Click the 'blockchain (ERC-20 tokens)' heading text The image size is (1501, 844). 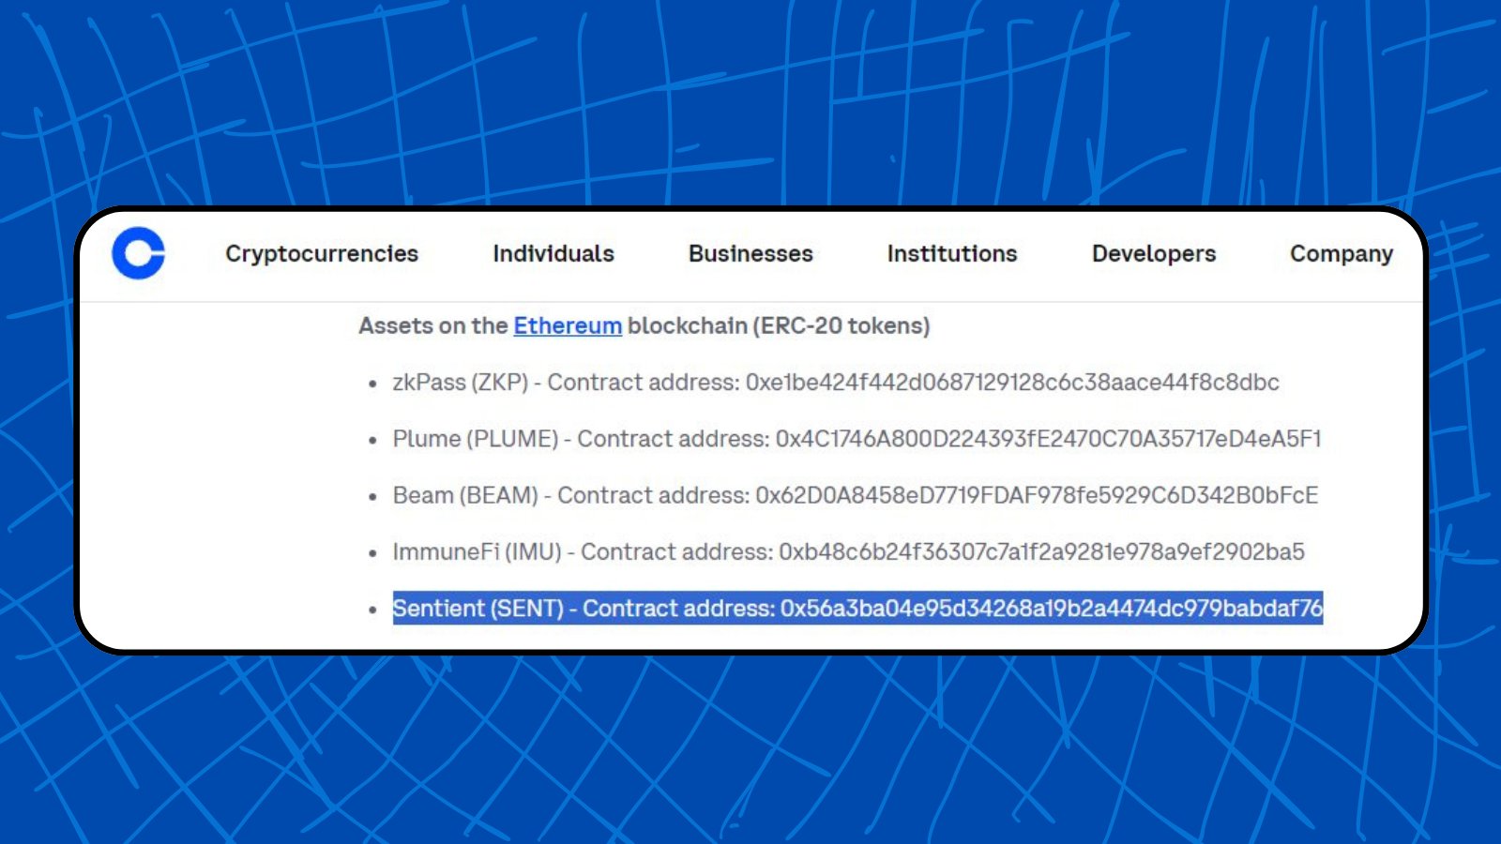[x=779, y=325]
